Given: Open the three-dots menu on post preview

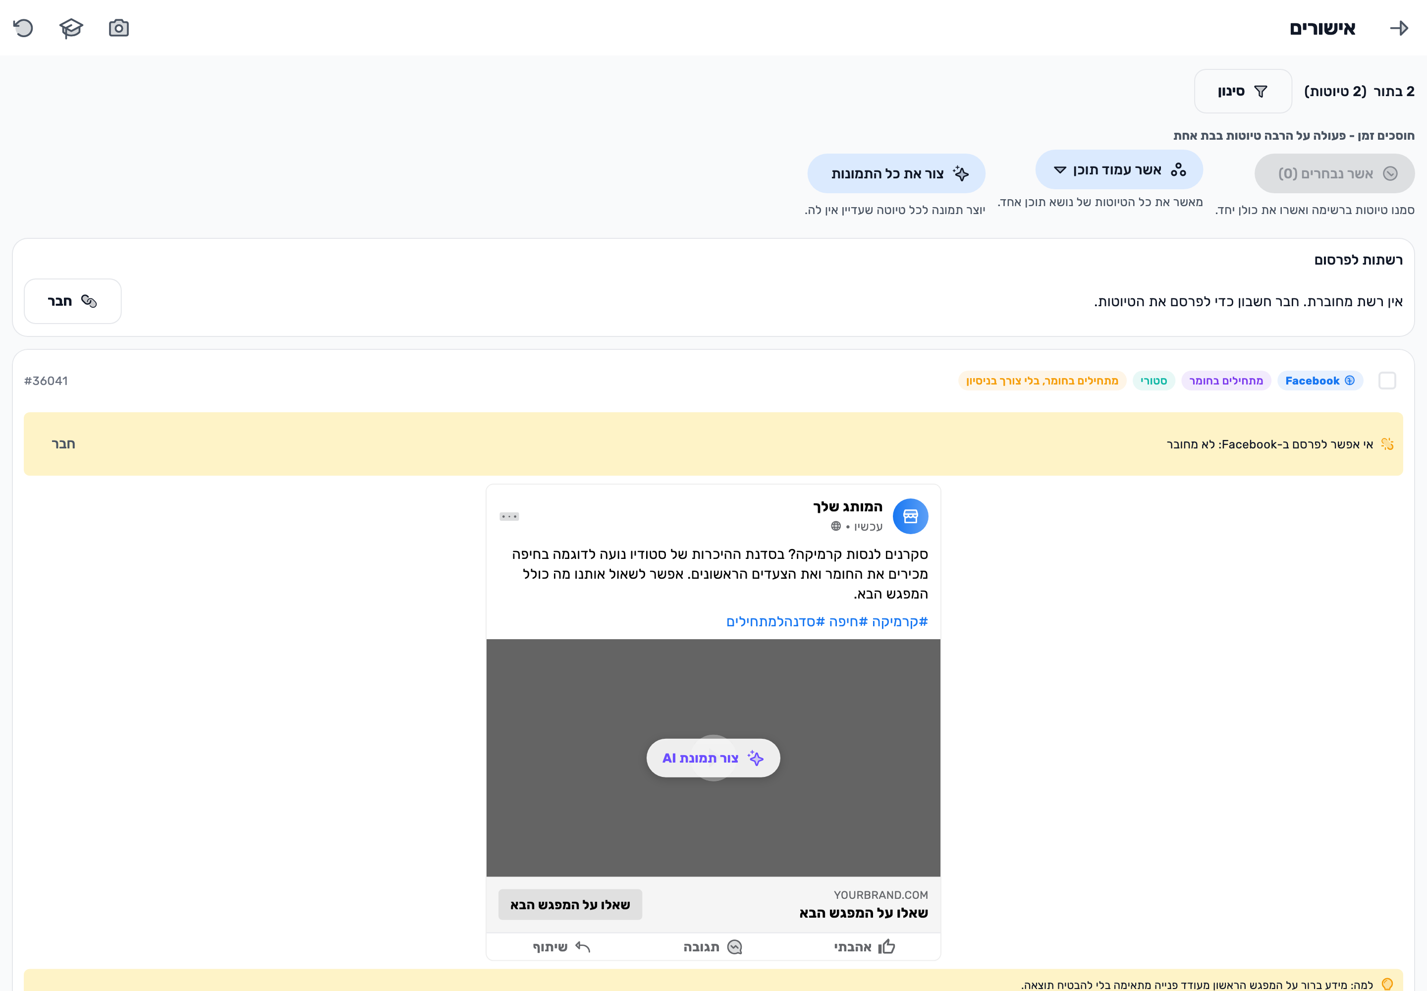Looking at the screenshot, I should tap(508, 517).
